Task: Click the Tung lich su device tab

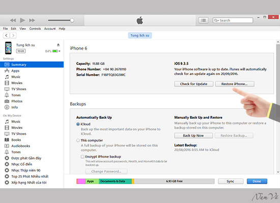Action: (140, 36)
